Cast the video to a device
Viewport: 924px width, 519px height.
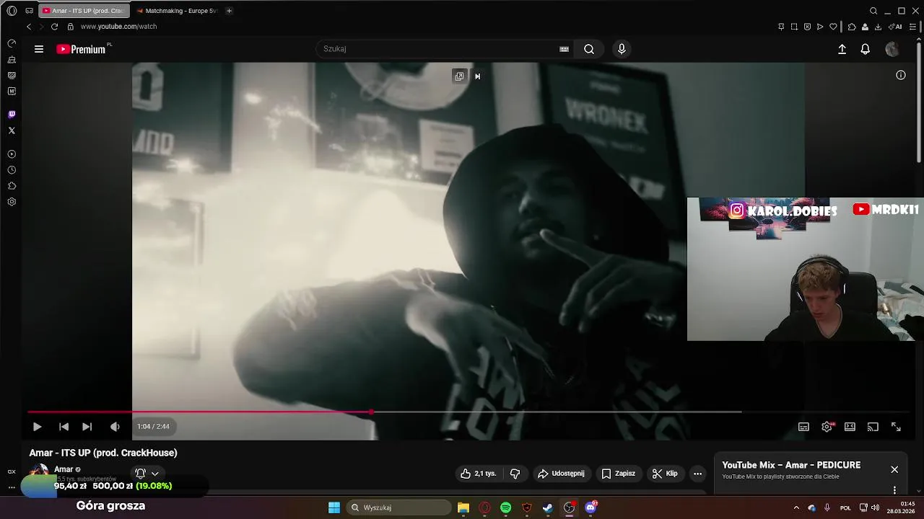[x=873, y=427]
